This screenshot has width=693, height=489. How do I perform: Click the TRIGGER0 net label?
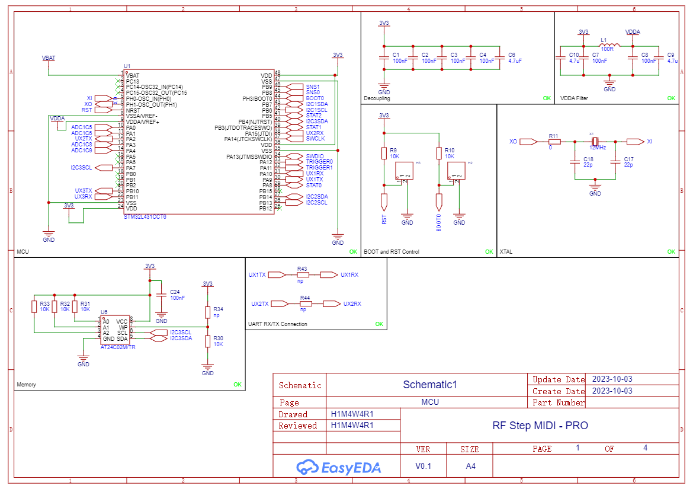tap(319, 162)
